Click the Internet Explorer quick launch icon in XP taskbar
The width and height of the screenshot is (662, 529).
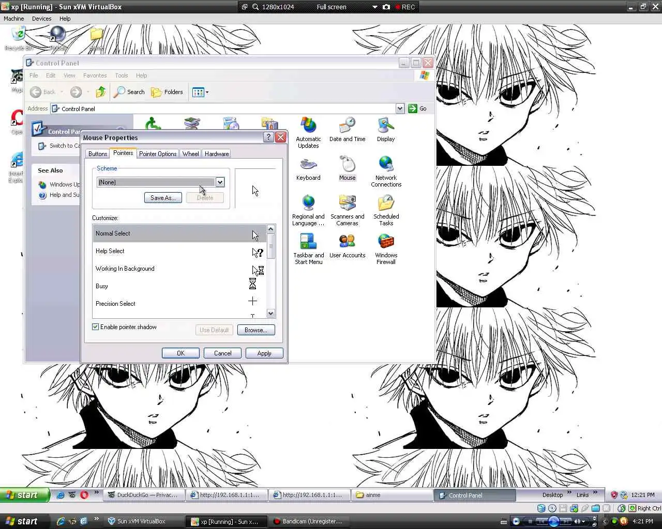(x=61, y=495)
